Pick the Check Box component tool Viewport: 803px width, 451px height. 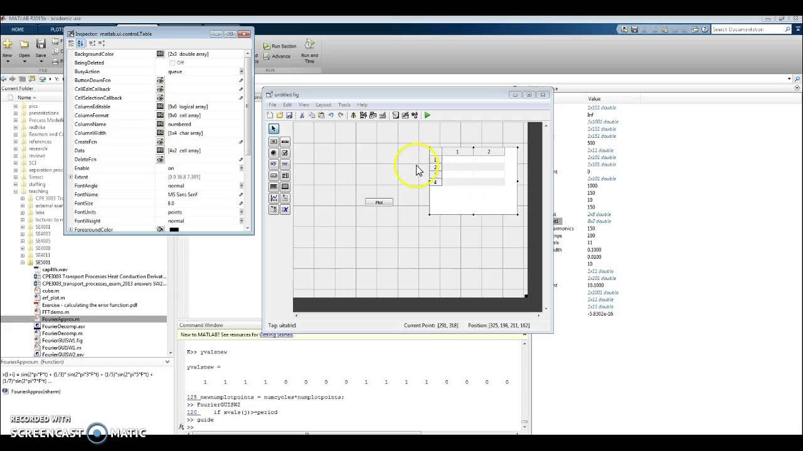(285, 153)
